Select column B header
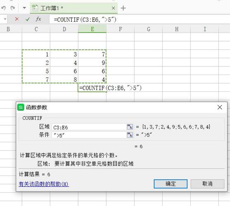 8,29
